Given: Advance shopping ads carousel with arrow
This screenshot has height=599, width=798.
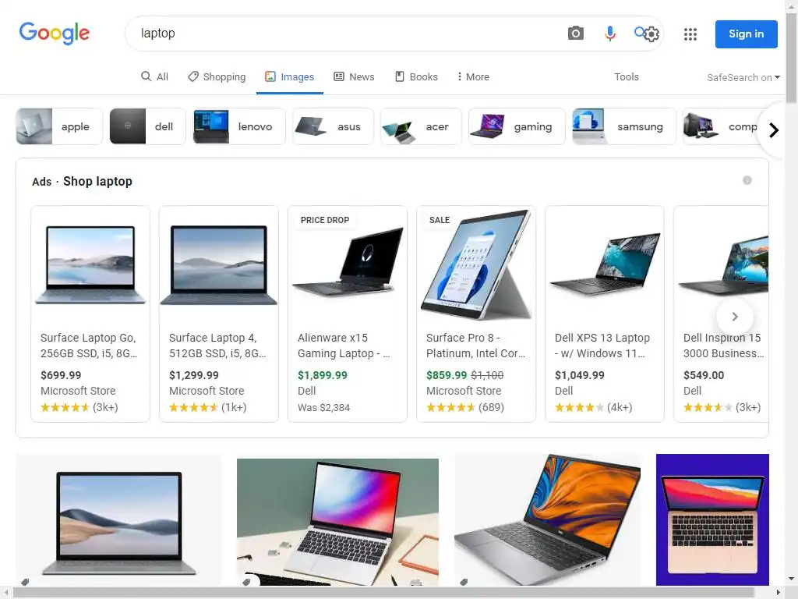Looking at the screenshot, I should pos(734,317).
